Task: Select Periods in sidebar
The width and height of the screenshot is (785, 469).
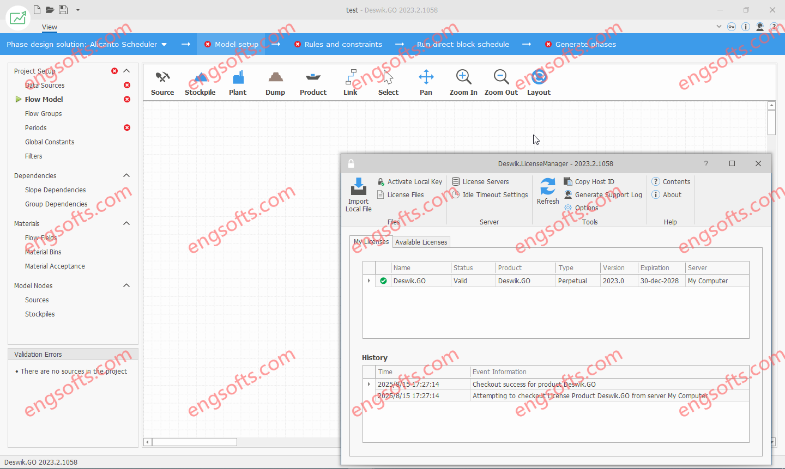Action: tap(35, 127)
